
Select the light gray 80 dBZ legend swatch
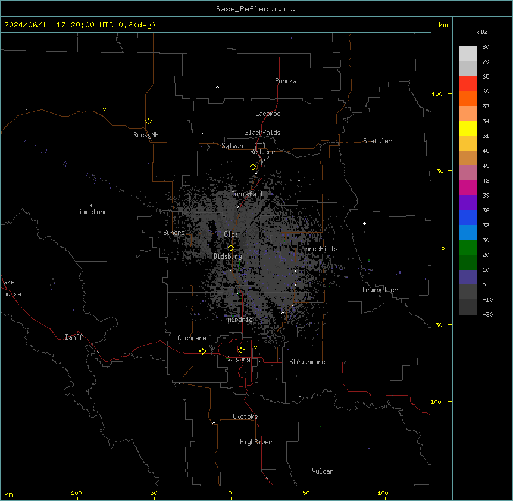click(468, 54)
